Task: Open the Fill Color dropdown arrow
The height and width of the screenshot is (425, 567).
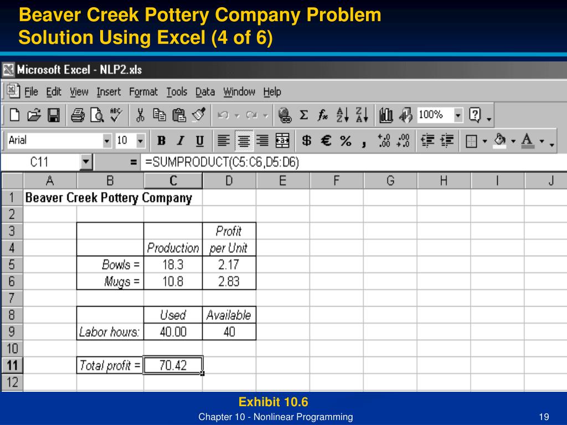Action: click(x=513, y=141)
